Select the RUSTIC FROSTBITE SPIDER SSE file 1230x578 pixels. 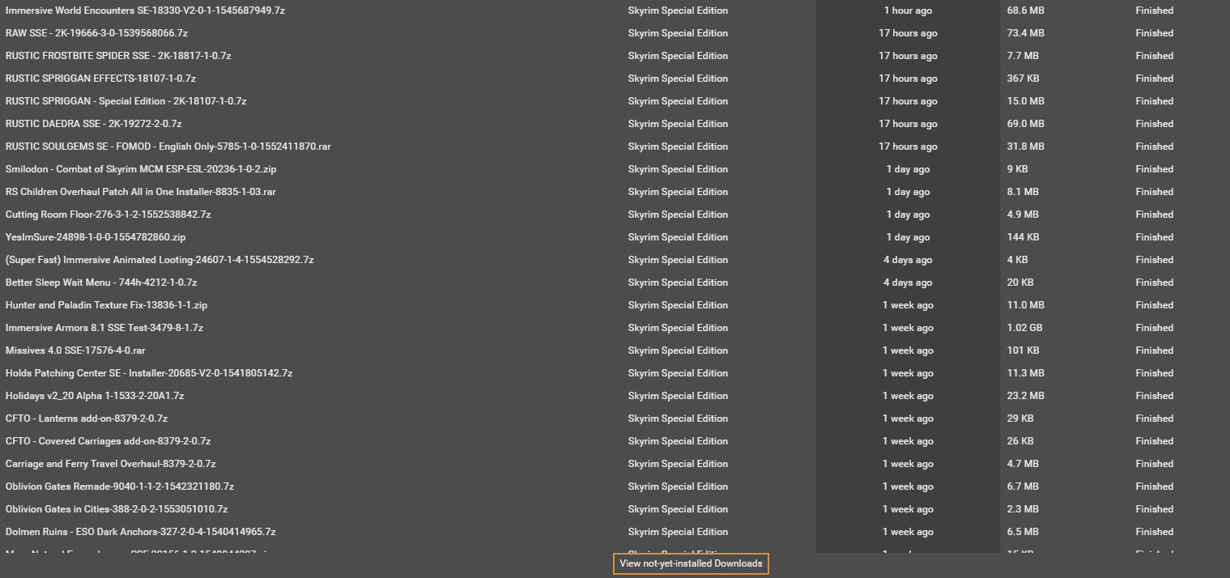pyautogui.click(x=118, y=56)
